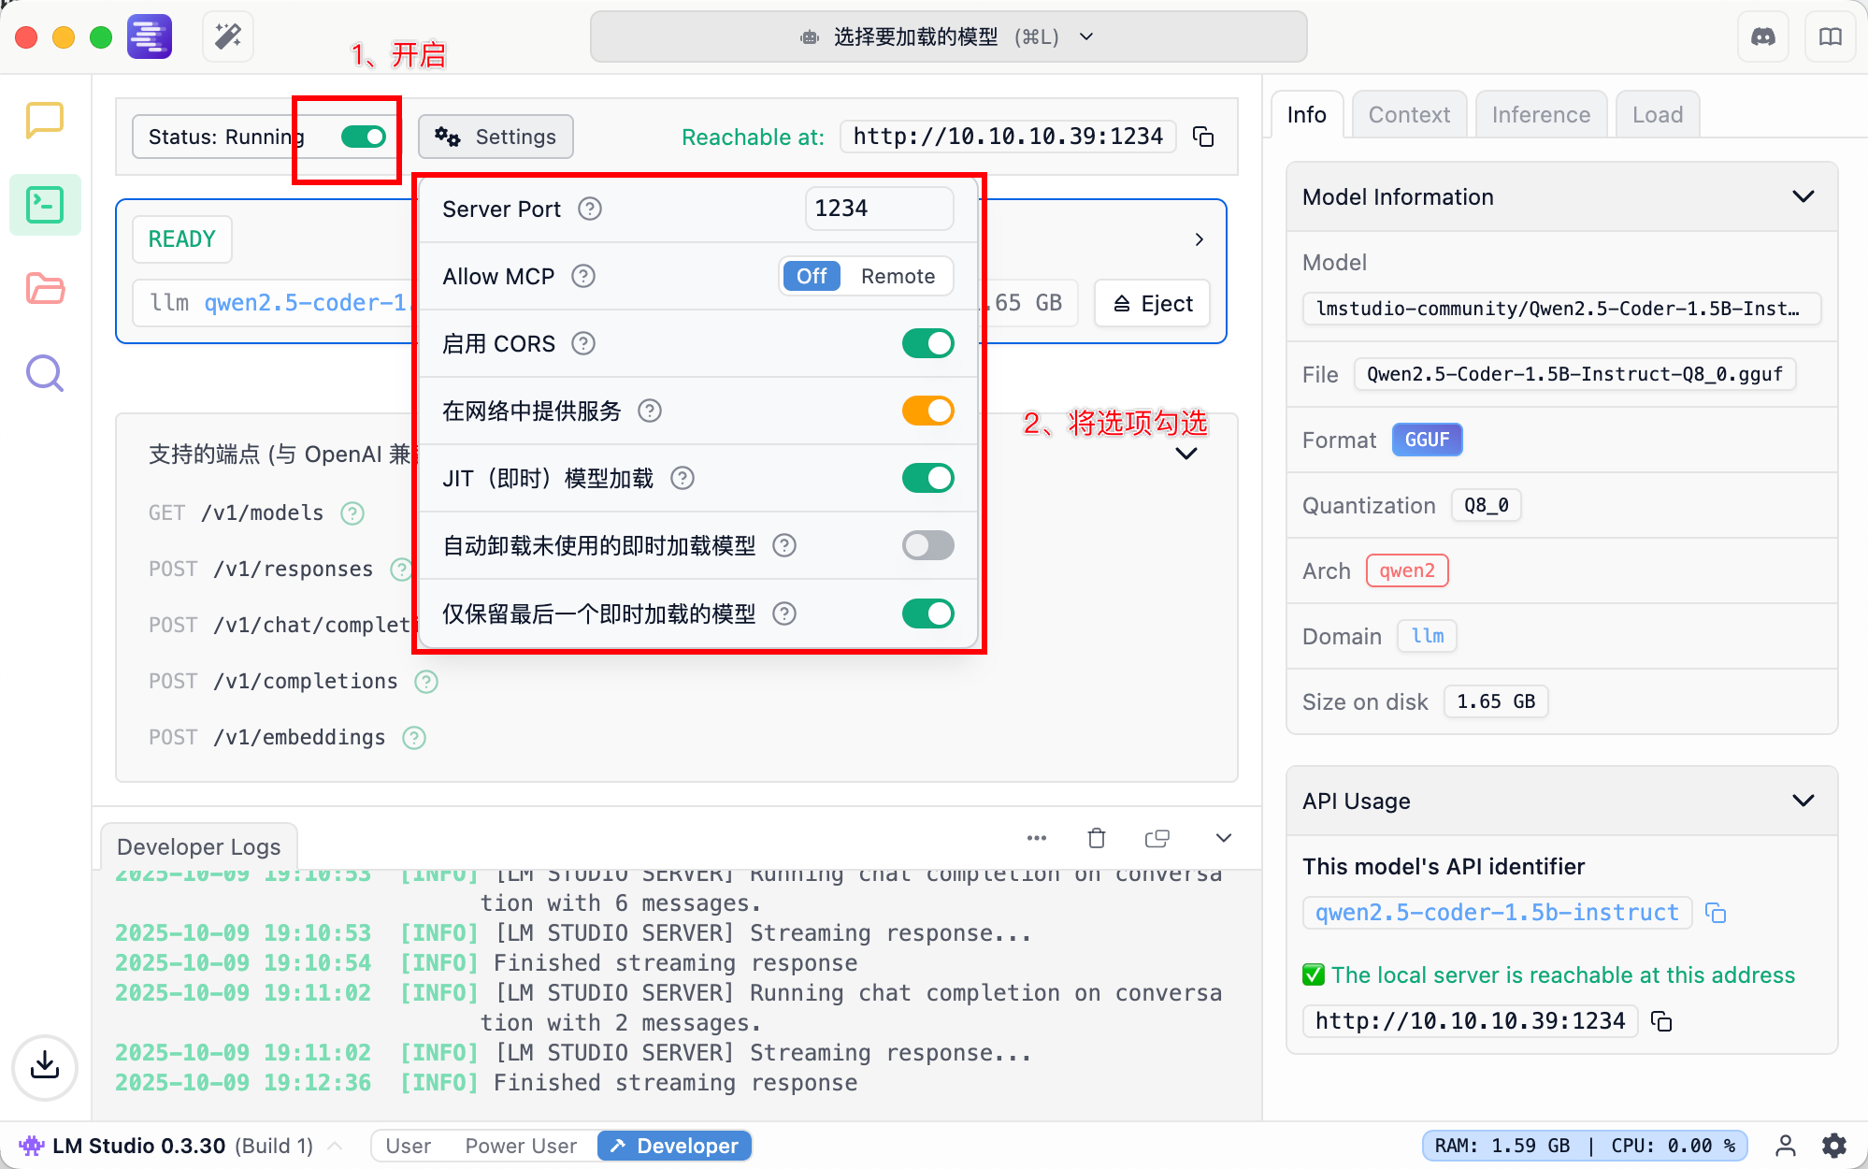The height and width of the screenshot is (1169, 1868).
Task: Copy the Reachable at server address
Action: [x=1203, y=137]
